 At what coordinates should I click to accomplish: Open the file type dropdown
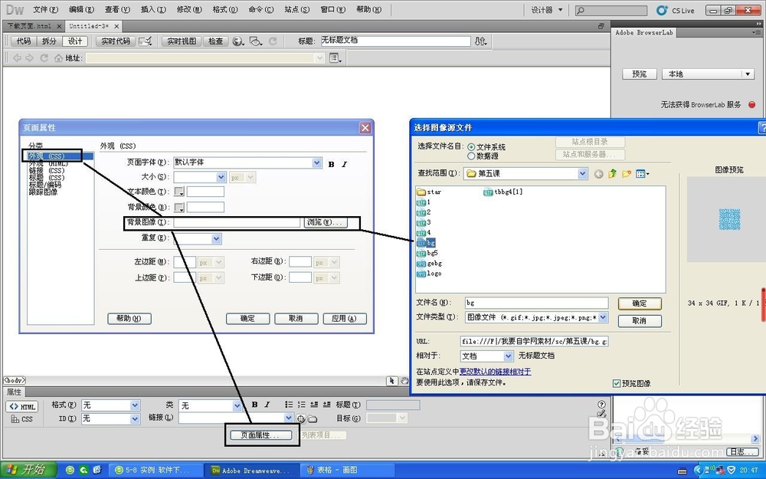pos(604,317)
